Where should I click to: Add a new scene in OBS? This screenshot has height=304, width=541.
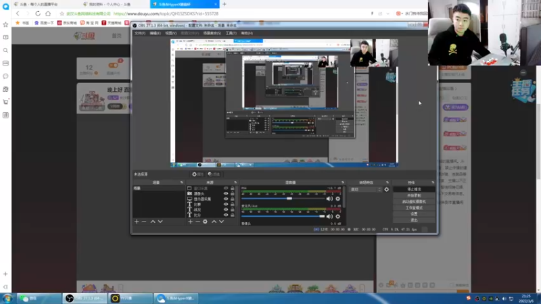(137, 222)
